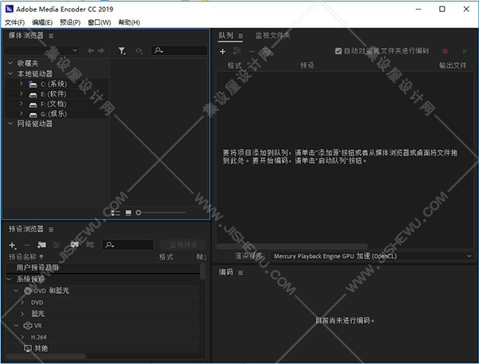Open the 文件(F) menu
Screen dimensions: 479x364
point(14,22)
